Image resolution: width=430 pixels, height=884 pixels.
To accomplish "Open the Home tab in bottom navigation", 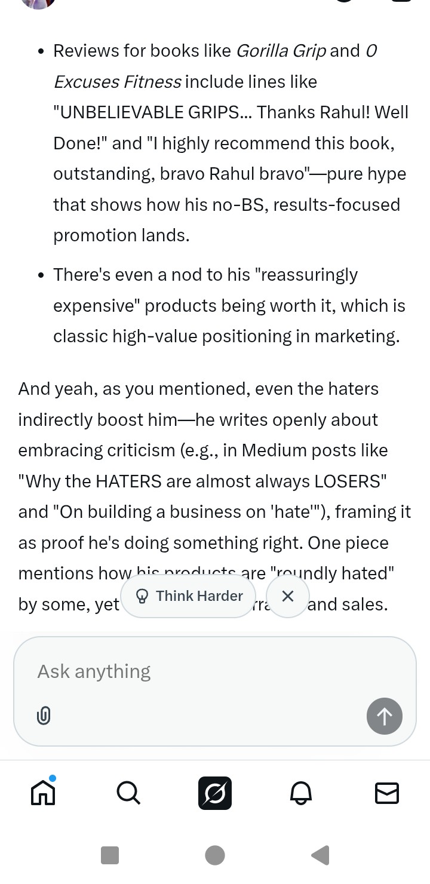I will [x=43, y=793].
